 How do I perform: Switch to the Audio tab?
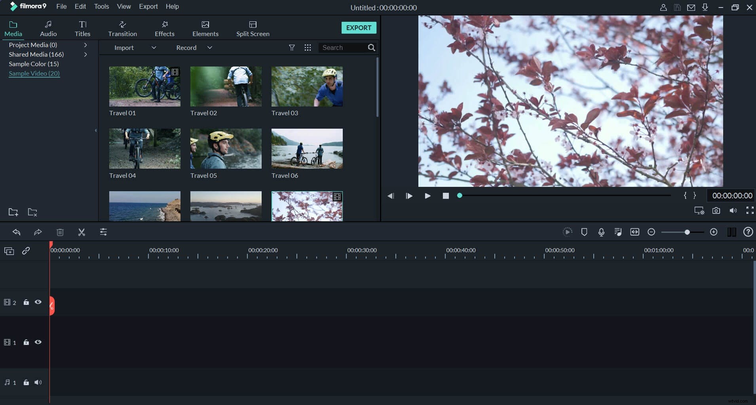point(47,29)
